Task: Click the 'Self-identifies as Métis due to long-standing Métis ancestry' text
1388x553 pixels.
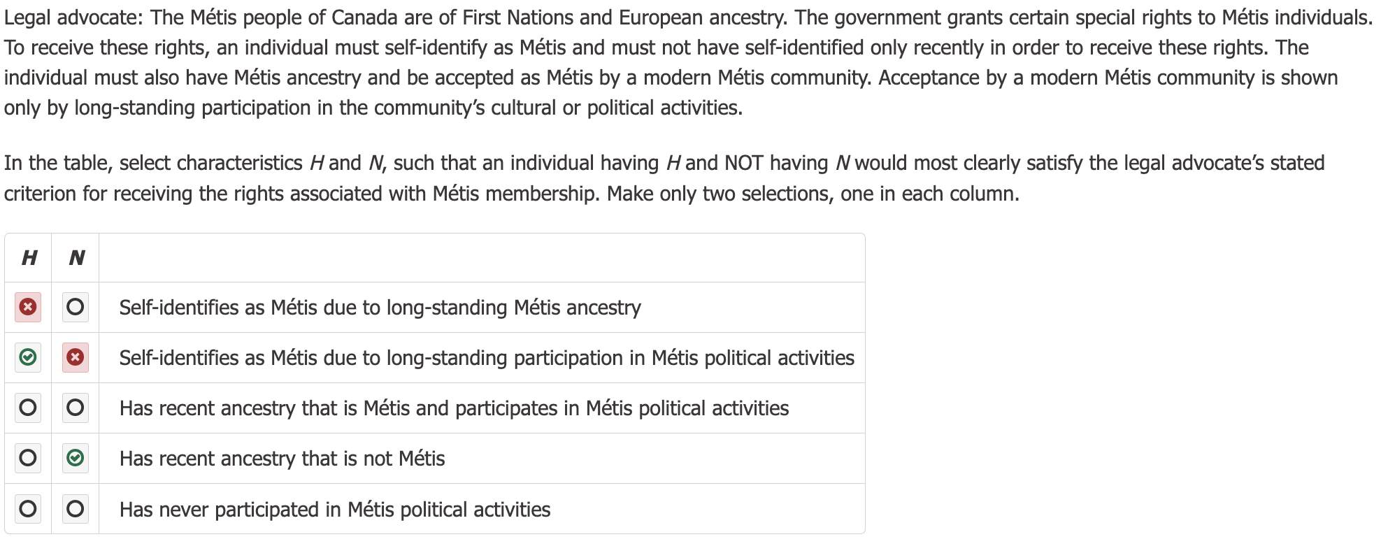Action: coord(380,308)
